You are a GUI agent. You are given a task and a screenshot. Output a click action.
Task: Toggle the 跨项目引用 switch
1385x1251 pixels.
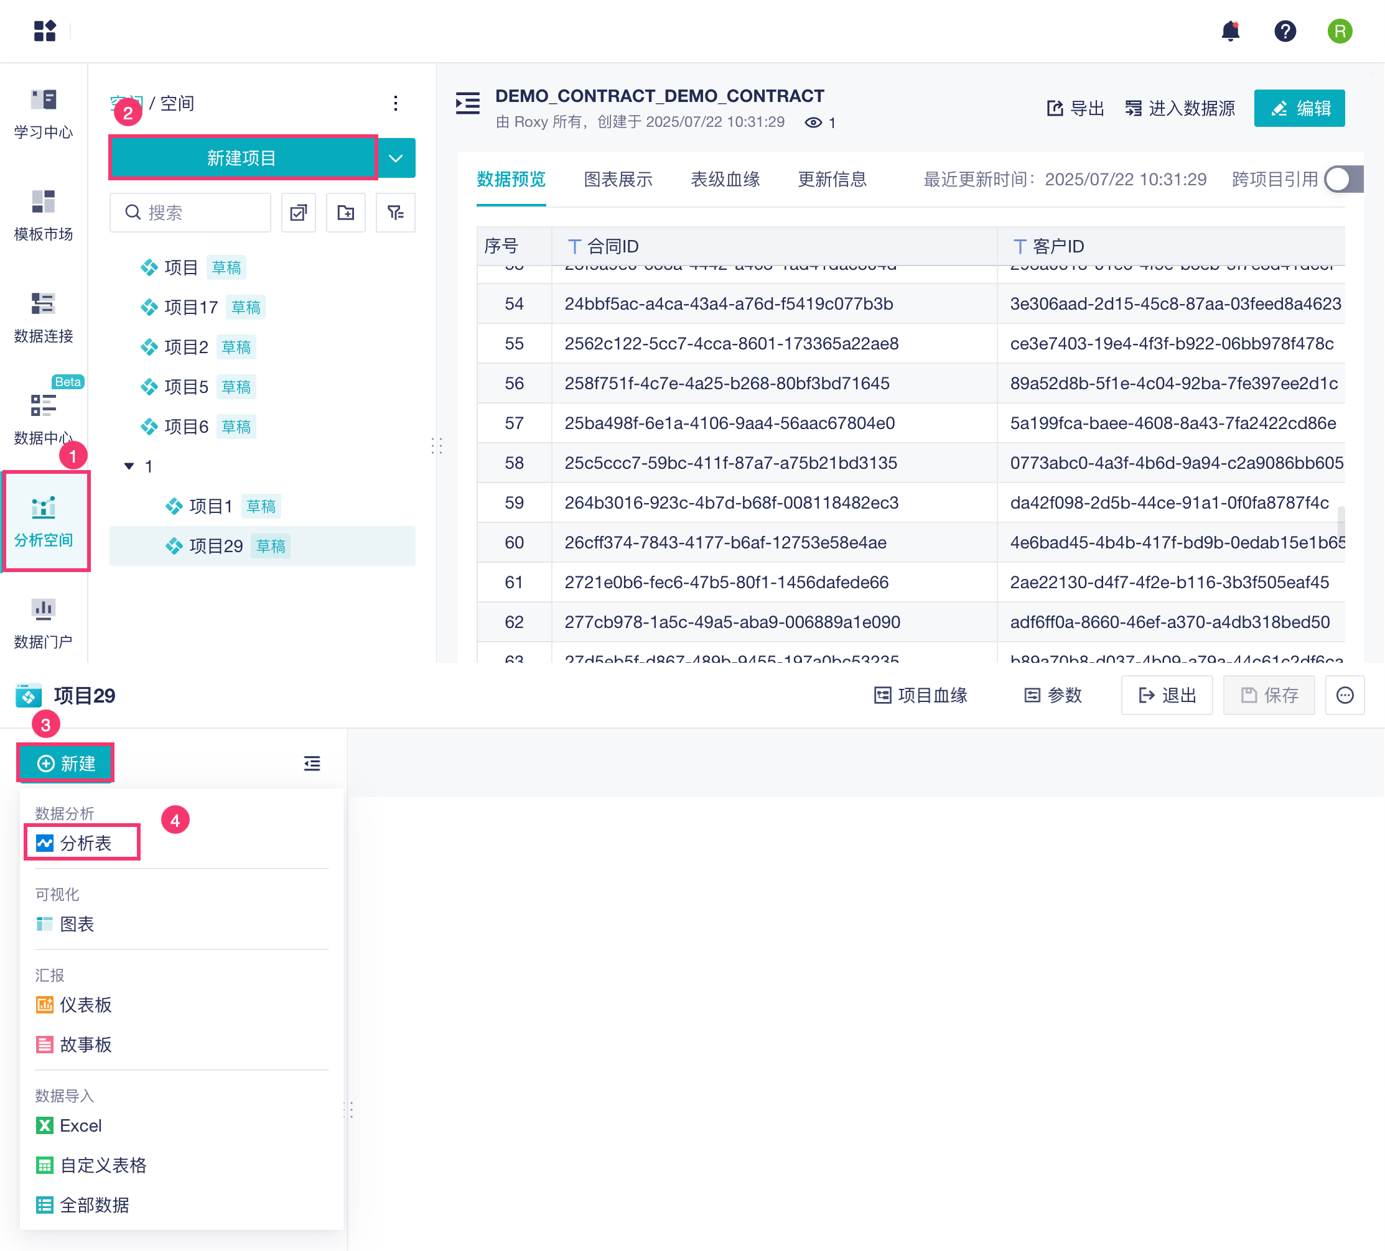[x=1343, y=180]
